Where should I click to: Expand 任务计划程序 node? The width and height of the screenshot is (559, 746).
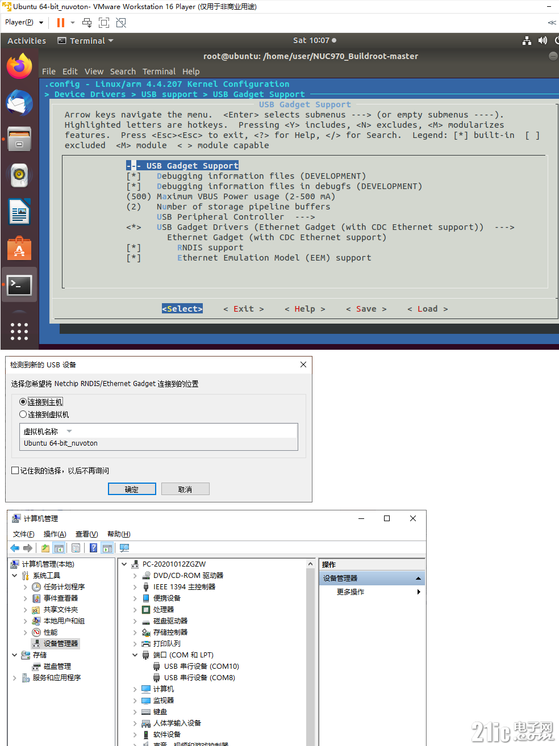click(x=26, y=587)
